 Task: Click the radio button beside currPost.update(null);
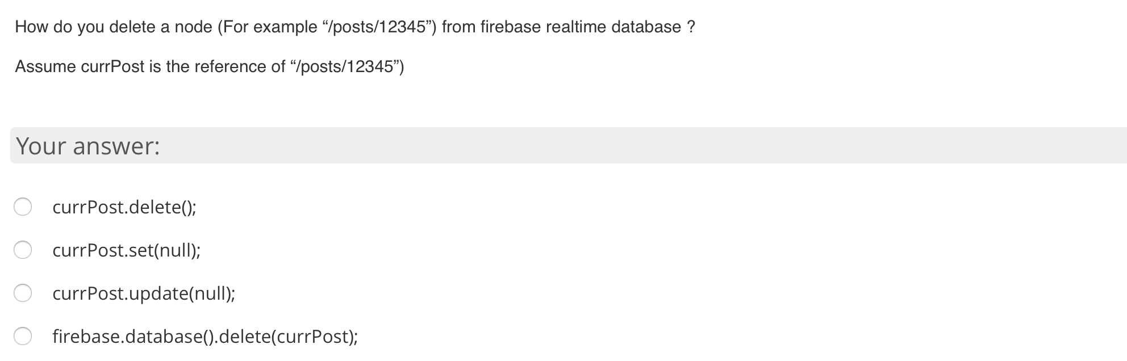tap(23, 293)
